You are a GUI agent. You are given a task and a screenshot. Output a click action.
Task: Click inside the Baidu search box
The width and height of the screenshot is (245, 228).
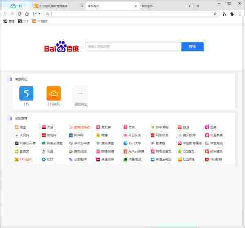[133, 47]
